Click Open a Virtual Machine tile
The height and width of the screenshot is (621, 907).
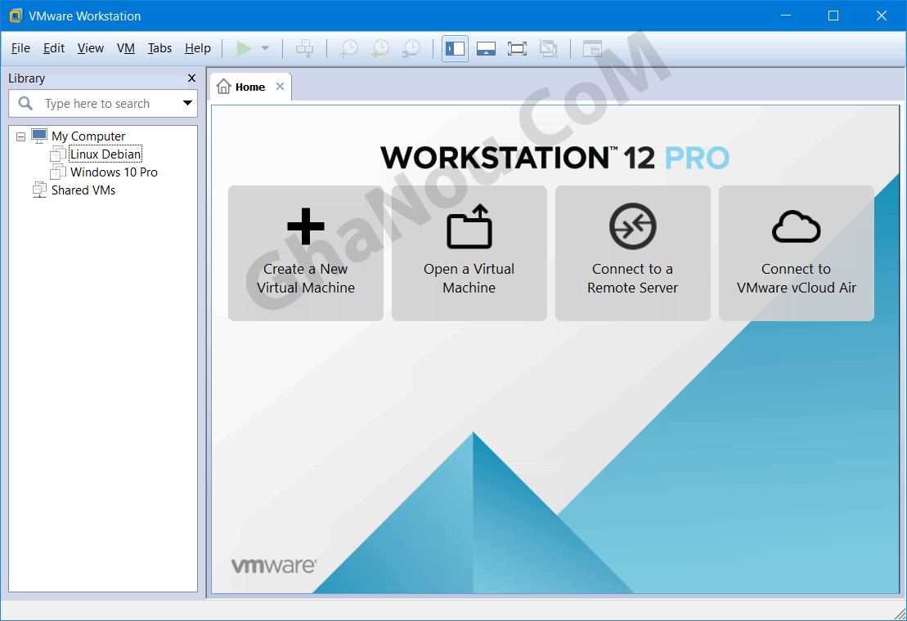point(469,253)
